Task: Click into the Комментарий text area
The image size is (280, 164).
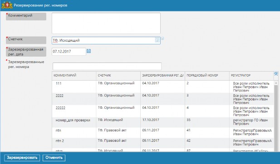Action: click(106, 23)
